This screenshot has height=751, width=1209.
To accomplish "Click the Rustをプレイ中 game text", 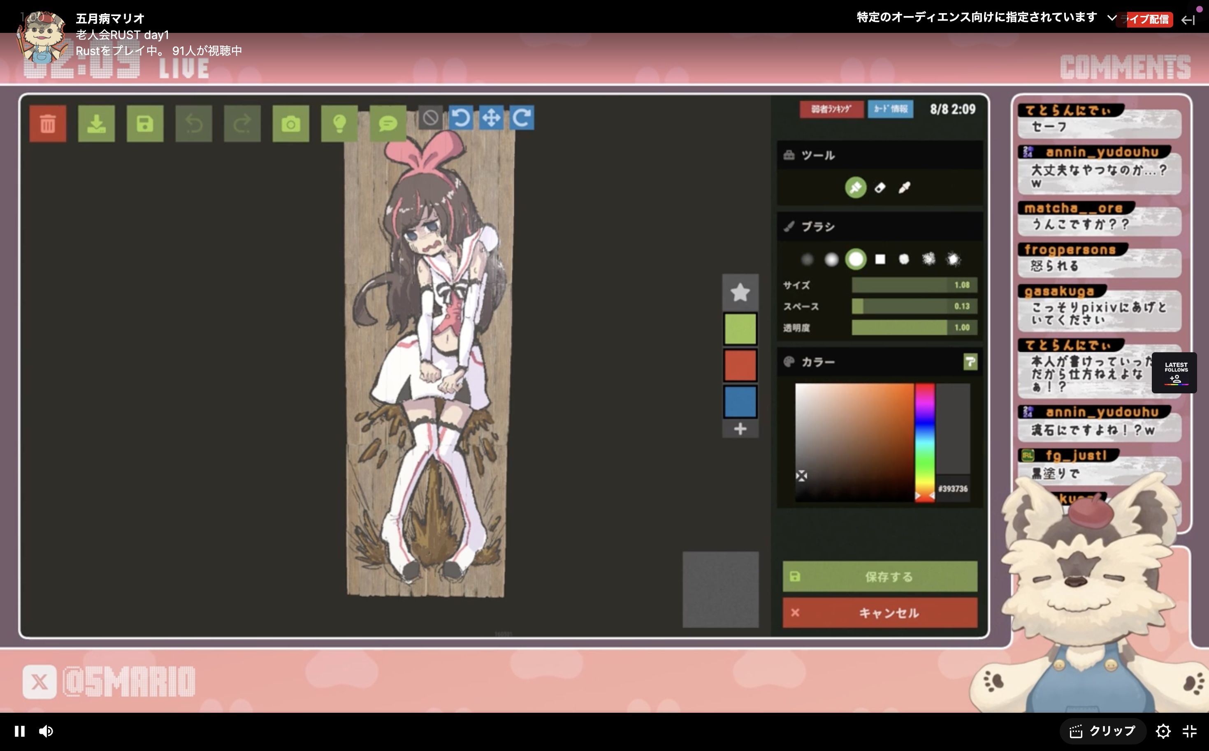I will 120,51.
